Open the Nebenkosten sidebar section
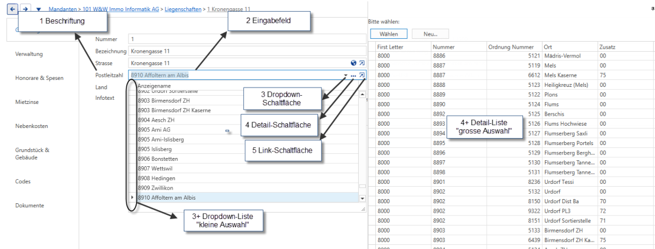Screen dimensions: 655x249 coord(31,126)
